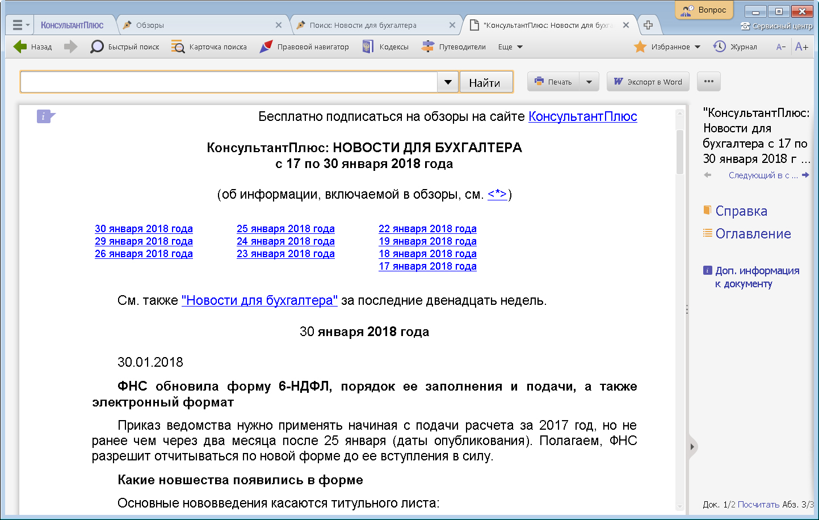819x520 pixels.
Task: Jump to 25 января 2018 года
Action: [285, 229]
